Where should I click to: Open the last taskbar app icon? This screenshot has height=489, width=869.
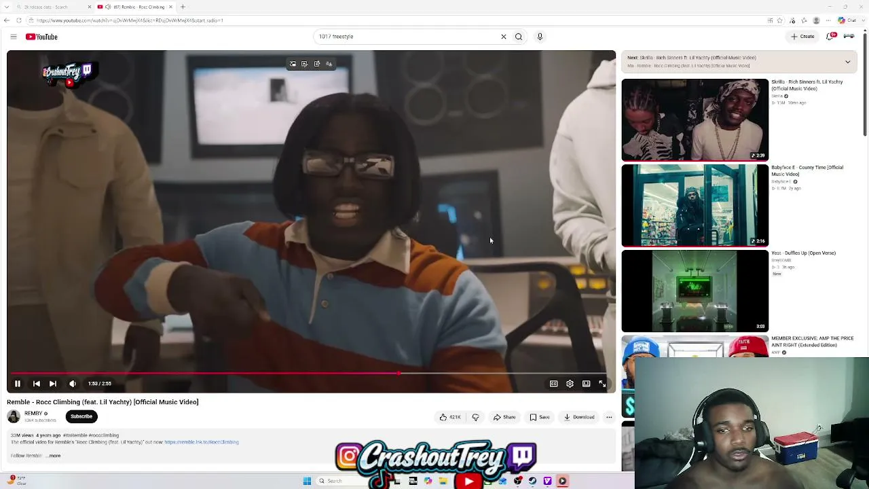[x=562, y=481]
